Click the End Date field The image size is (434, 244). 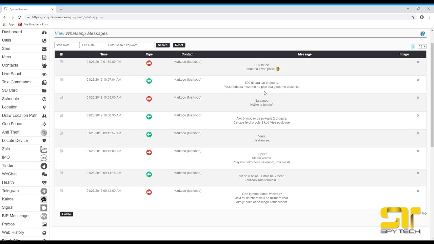pyautogui.click(x=93, y=45)
